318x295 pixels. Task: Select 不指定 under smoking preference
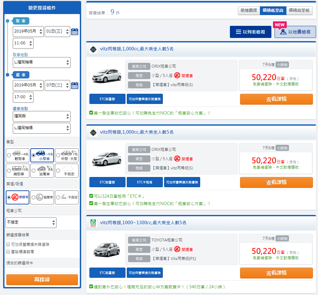58,197
